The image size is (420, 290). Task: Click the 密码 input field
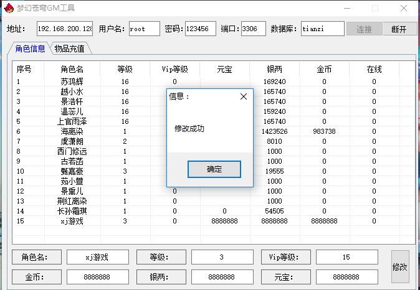[x=200, y=29]
